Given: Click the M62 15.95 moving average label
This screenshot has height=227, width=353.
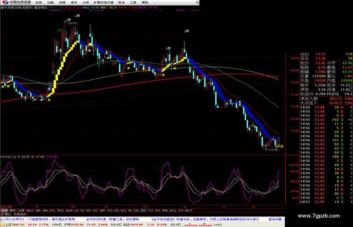Looking at the screenshot, I should click(91, 7).
